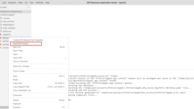This screenshot has height=109, width=194.
Task: Open Explorer more actions ellipsis
Action: (29, 7)
